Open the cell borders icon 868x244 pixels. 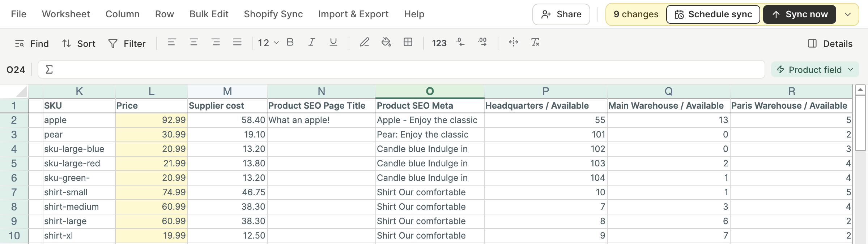(x=408, y=43)
